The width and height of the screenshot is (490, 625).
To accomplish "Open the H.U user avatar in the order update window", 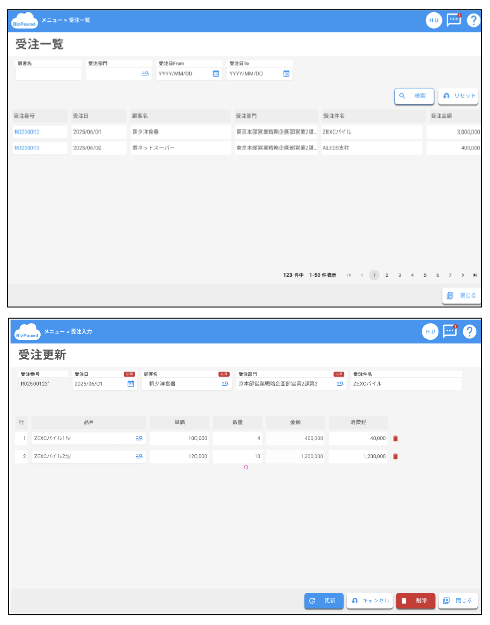I will 430,332.
